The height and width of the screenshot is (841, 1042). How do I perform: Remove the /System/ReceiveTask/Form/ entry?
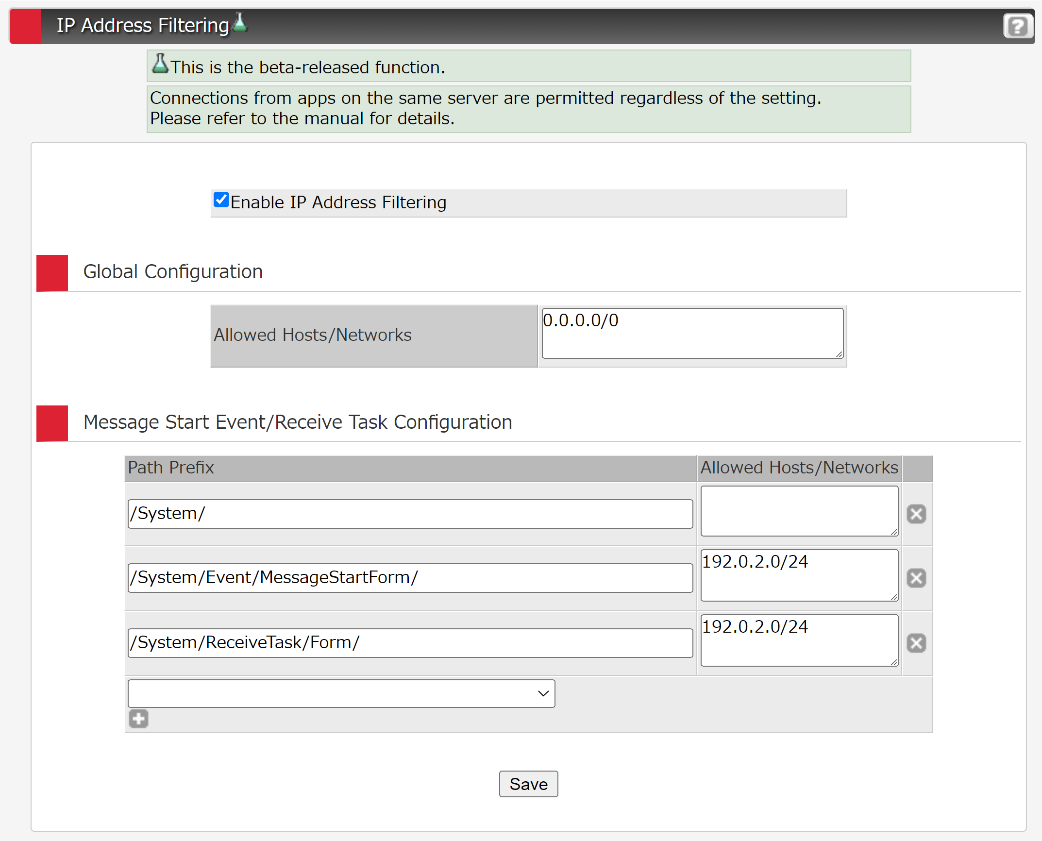tap(917, 643)
